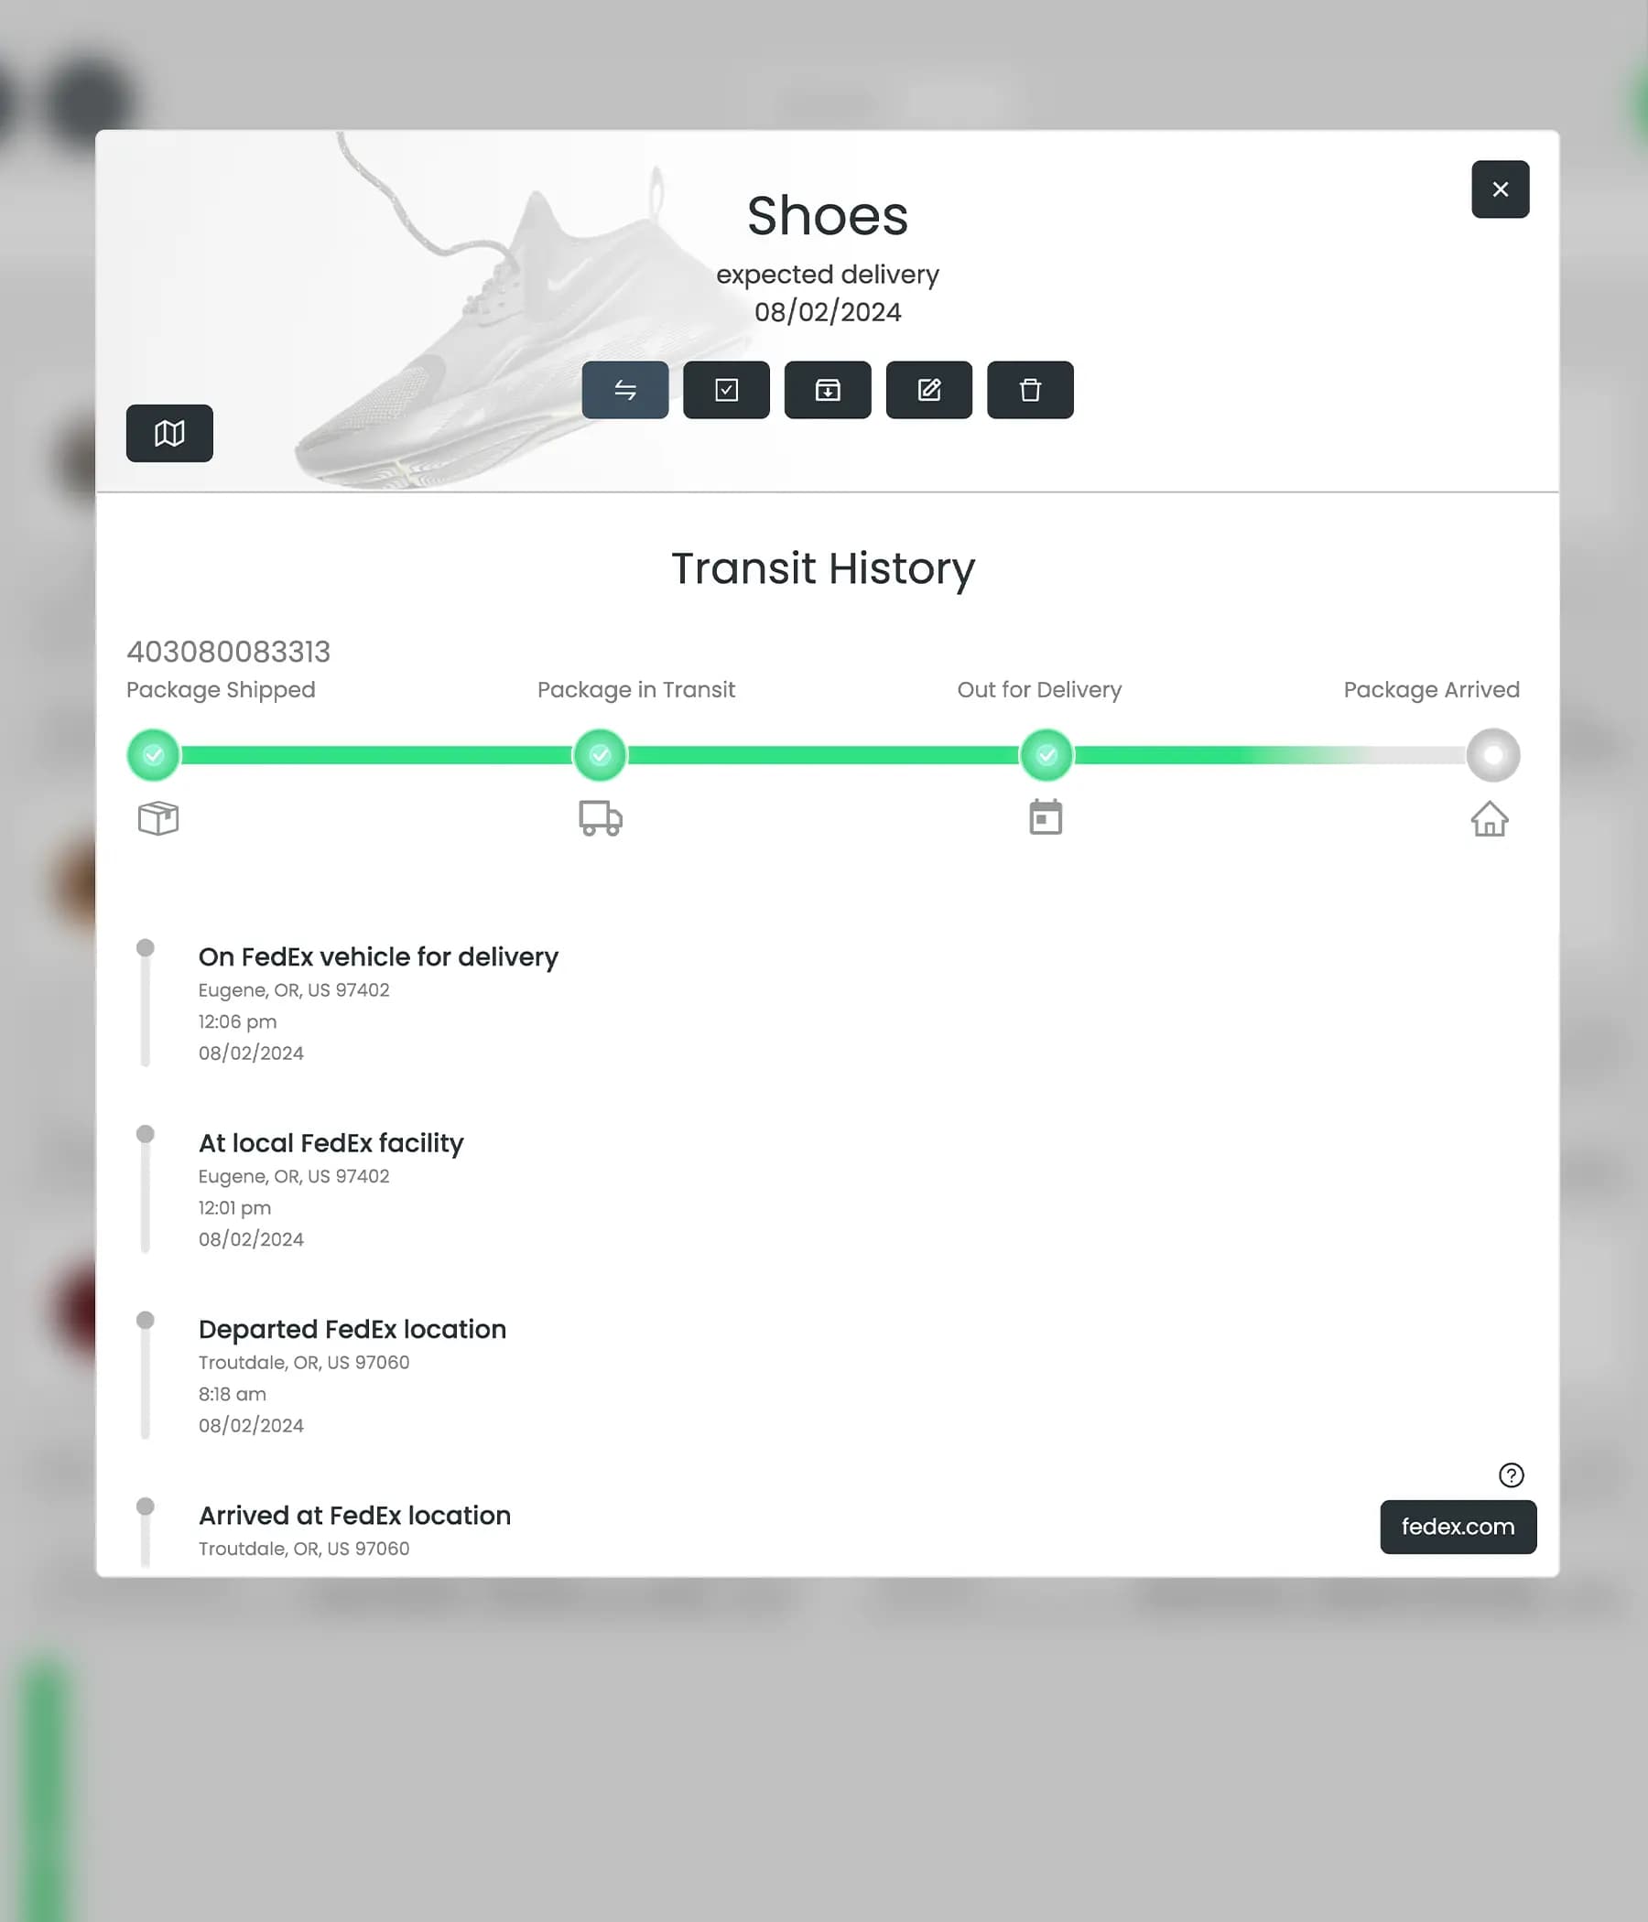Click the 8:18 am timestamp
1648x1922 pixels.
click(232, 1394)
